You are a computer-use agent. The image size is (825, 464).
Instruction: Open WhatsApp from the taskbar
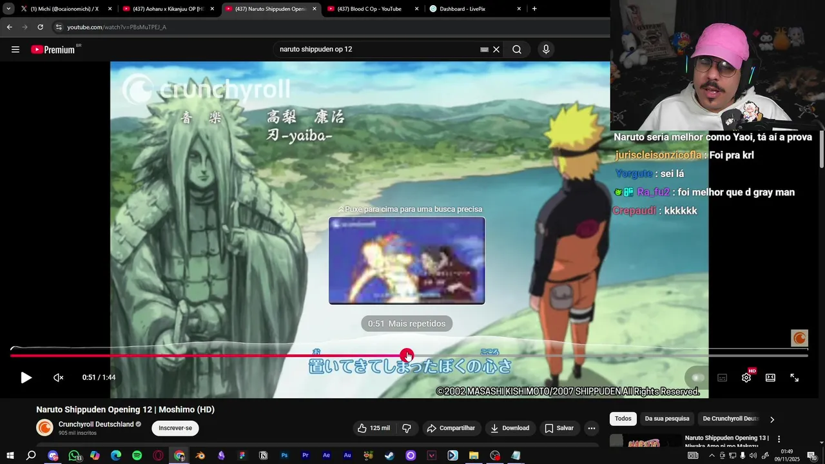(x=74, y=456)
